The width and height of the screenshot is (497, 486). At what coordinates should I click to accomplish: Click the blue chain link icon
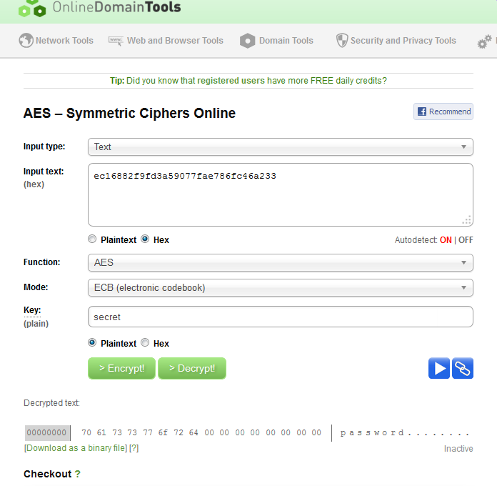coord(463,368)
